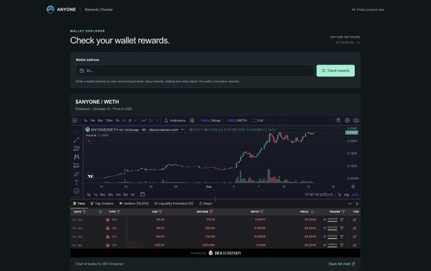Click the go-to-date calendar icon
431x271 pixels.
[143, 194]
